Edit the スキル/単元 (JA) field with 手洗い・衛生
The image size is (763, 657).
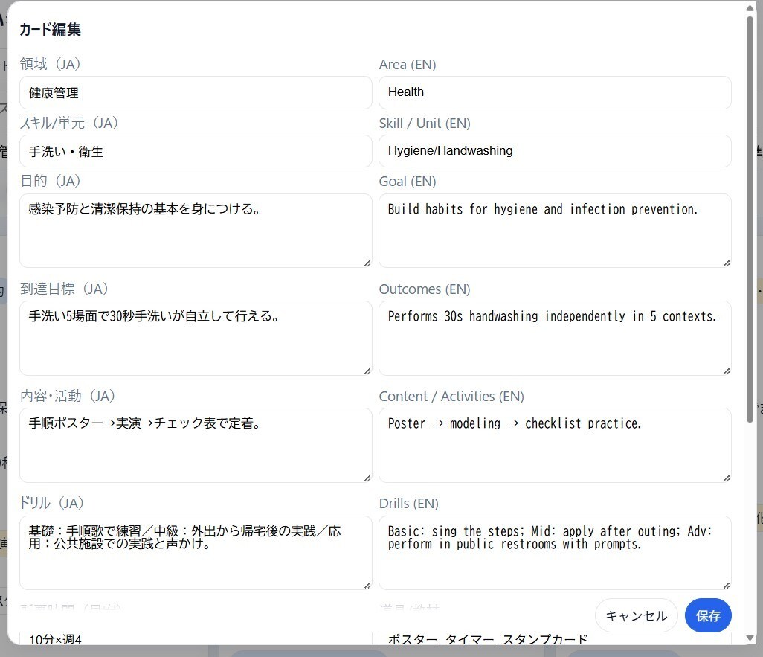(196, 152)
